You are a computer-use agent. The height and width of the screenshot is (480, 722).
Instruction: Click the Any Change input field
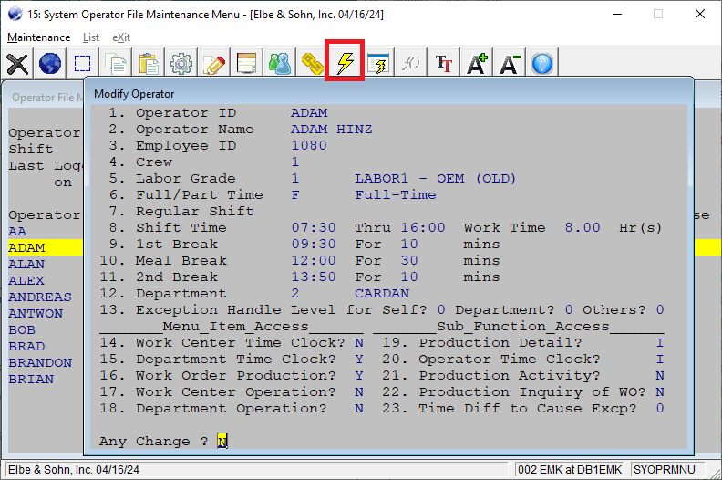point(222,442)
